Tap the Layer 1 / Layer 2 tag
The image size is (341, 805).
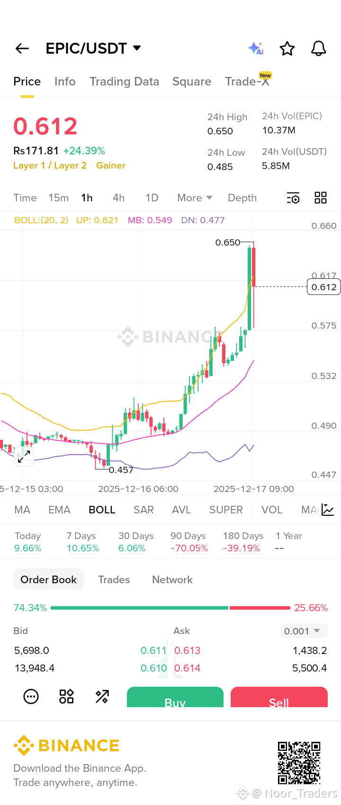point(50,166)
